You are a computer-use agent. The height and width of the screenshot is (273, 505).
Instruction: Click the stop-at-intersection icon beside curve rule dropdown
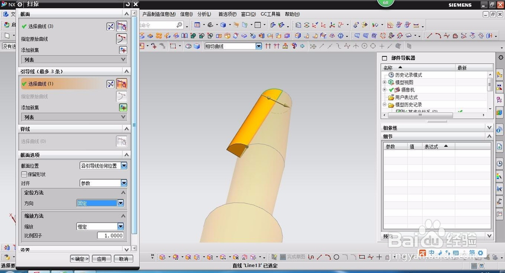268,46
